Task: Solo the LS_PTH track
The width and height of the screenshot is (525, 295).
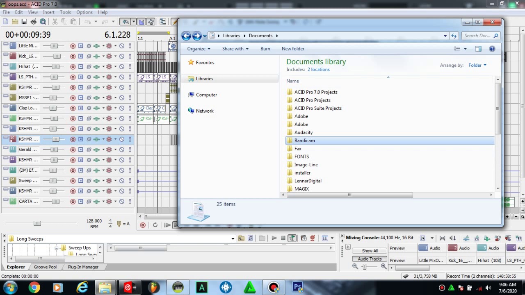Action: (x=130, y=77)
